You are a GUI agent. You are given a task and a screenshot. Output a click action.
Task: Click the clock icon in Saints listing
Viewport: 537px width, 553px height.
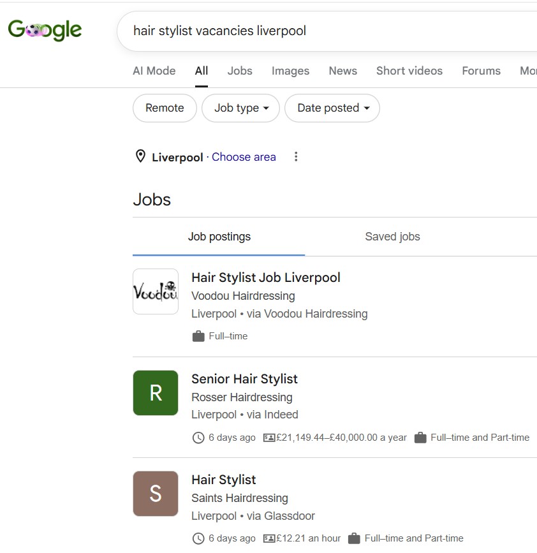pyautogui.click(x=198, y=538)
